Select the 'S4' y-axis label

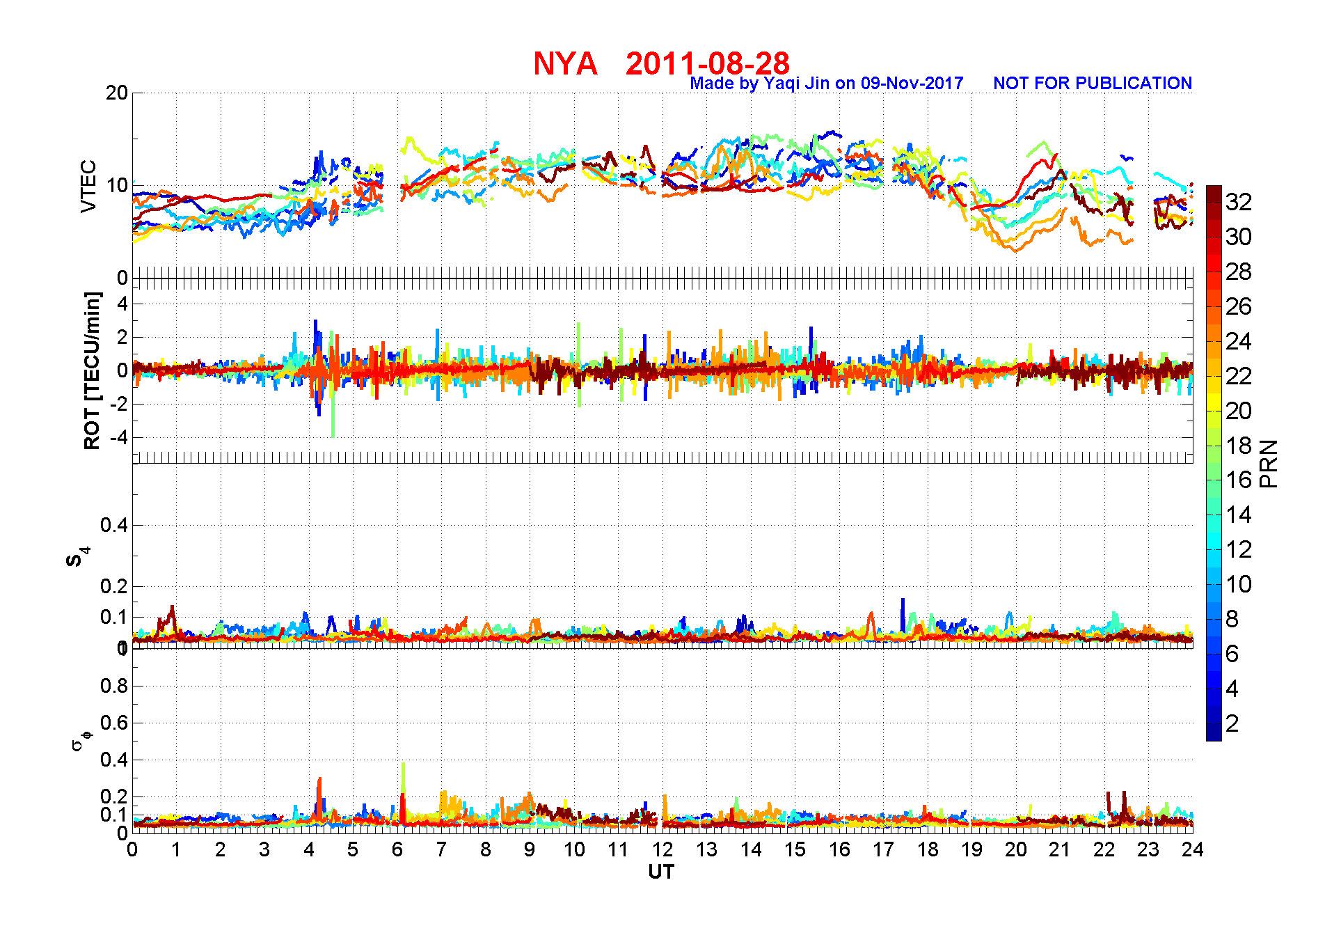coord(78,557)
